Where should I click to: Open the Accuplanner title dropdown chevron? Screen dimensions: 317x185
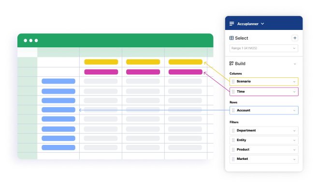262,24
